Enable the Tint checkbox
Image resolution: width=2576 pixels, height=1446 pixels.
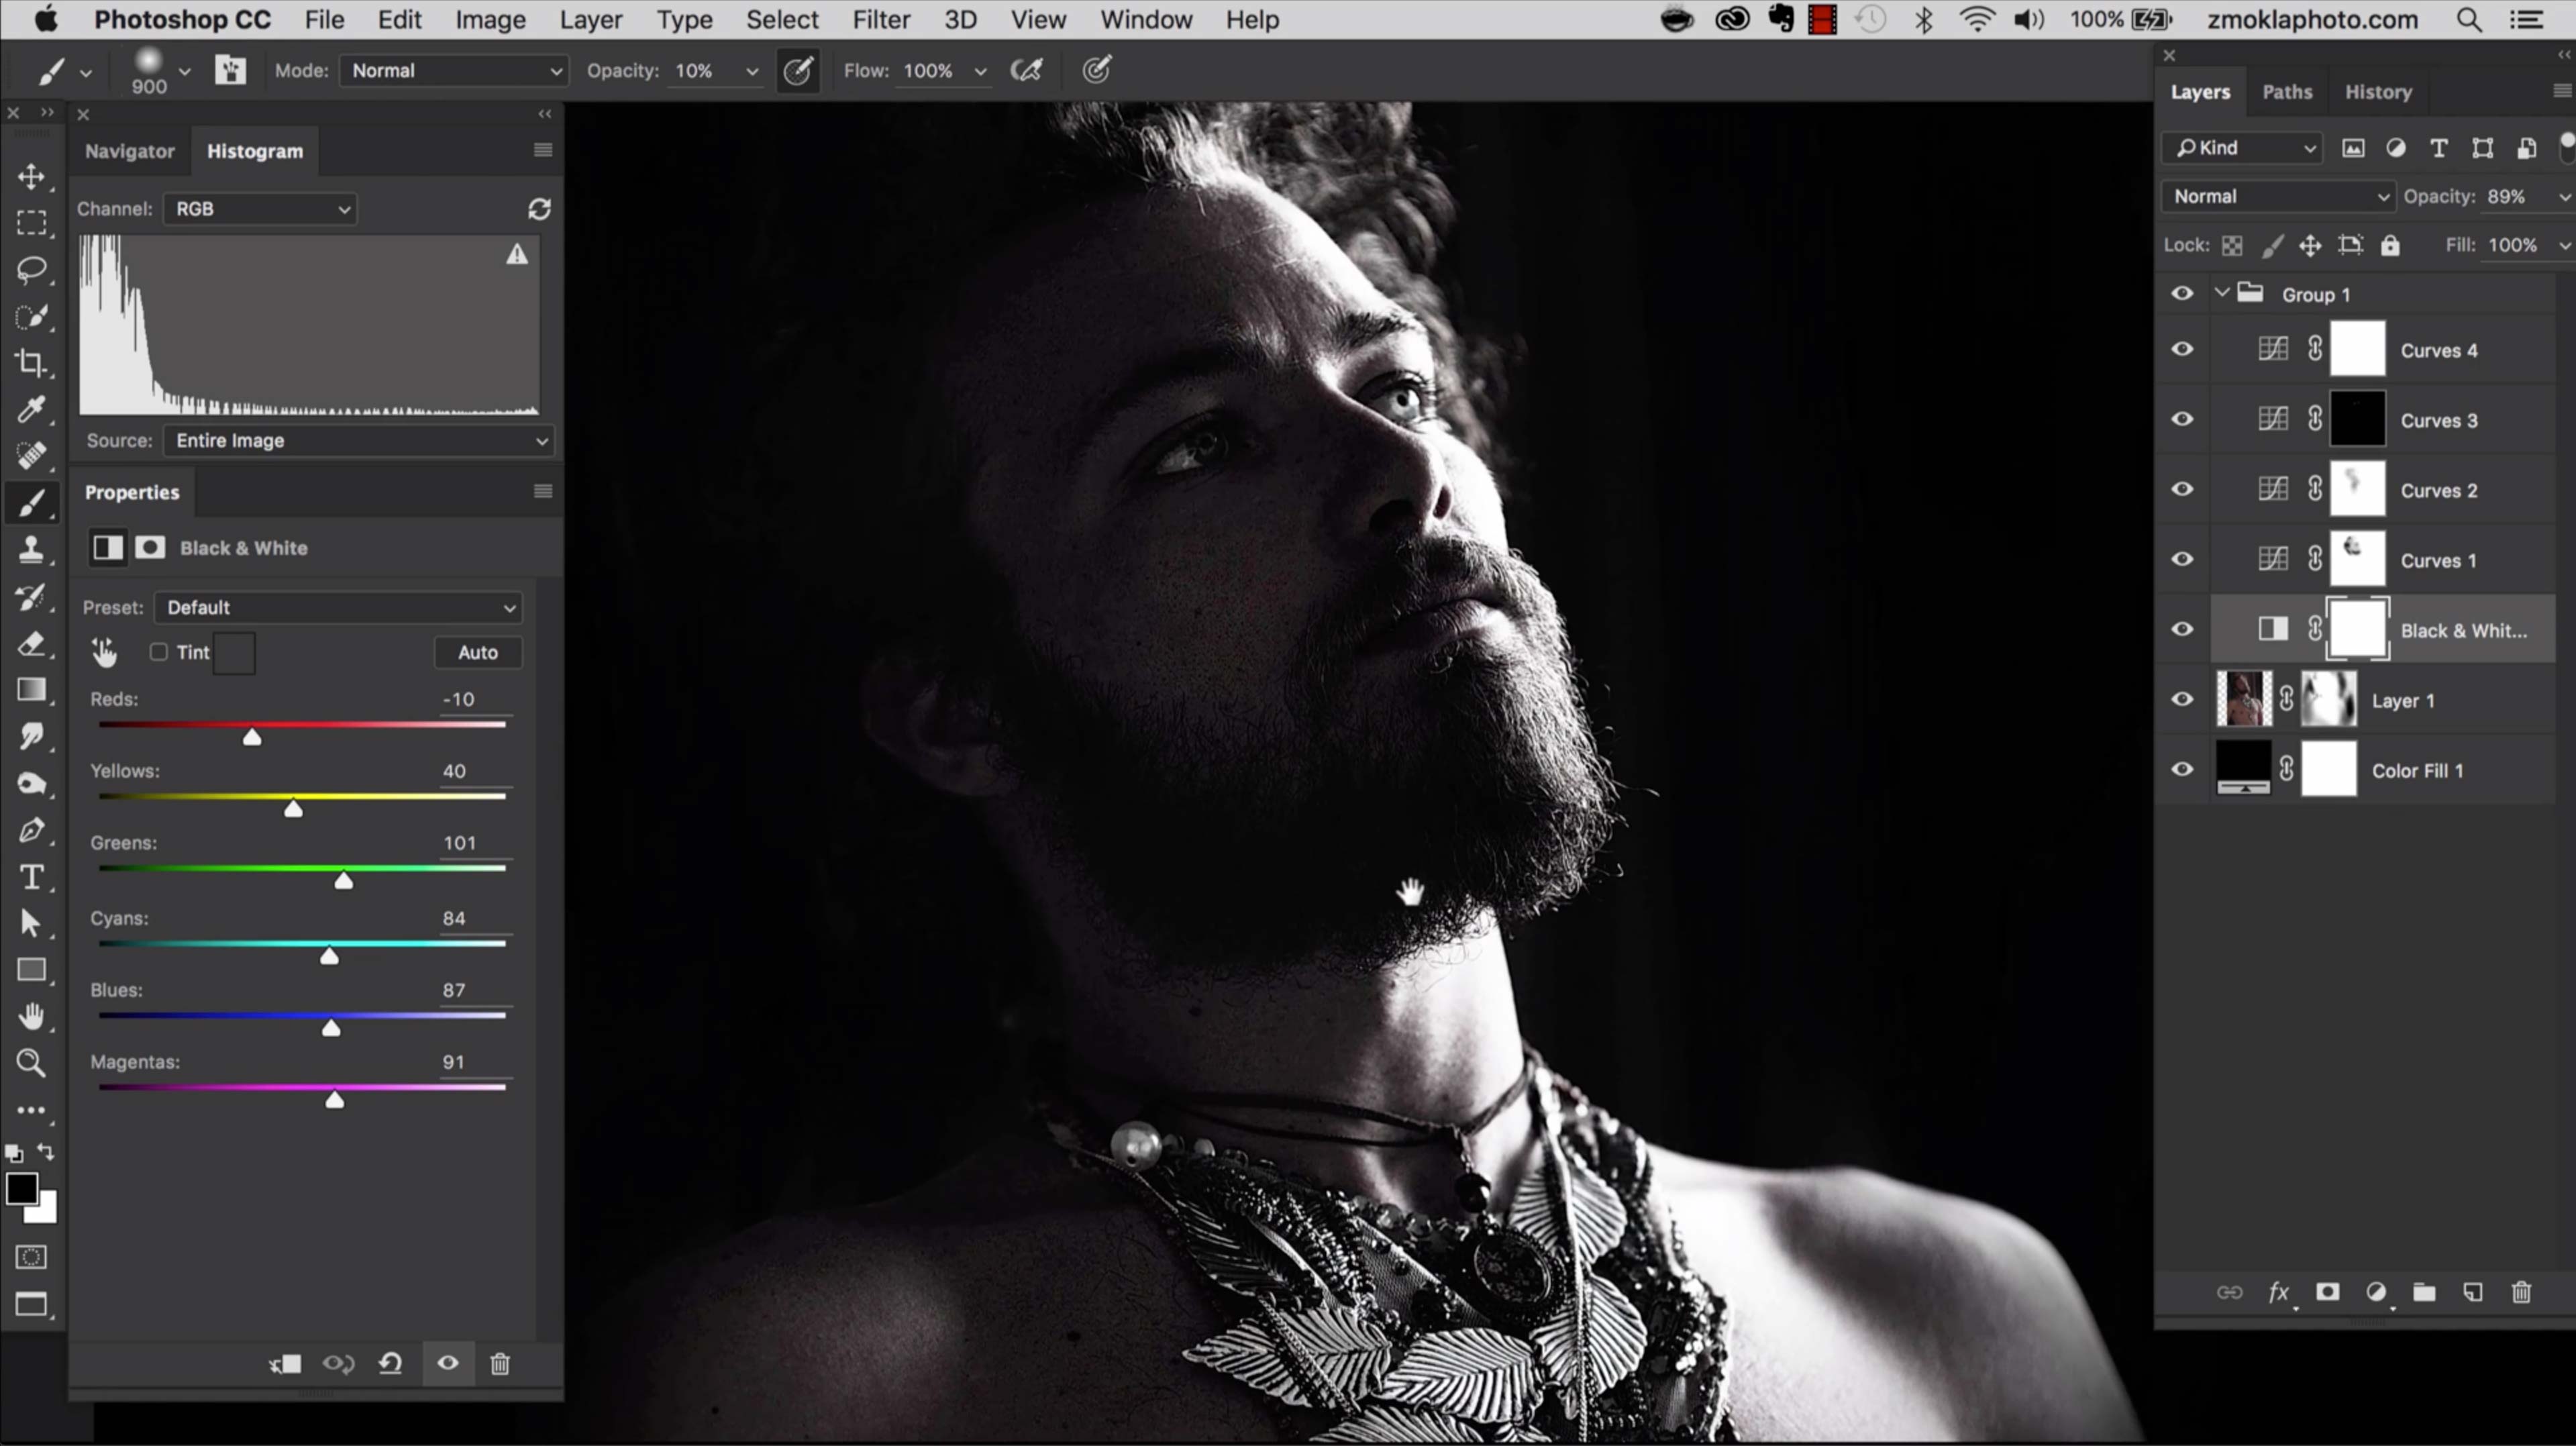tap(158, 652)
